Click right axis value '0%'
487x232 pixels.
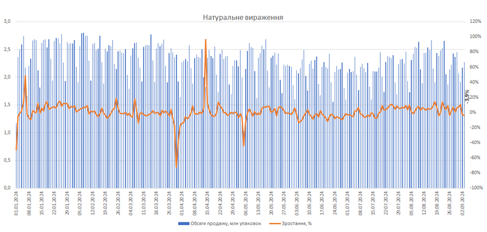tap(473, 112)
